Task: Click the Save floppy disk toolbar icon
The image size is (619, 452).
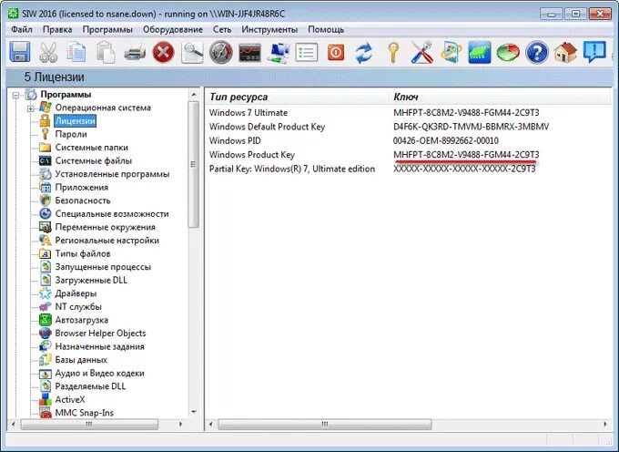Action: (20, 52)
